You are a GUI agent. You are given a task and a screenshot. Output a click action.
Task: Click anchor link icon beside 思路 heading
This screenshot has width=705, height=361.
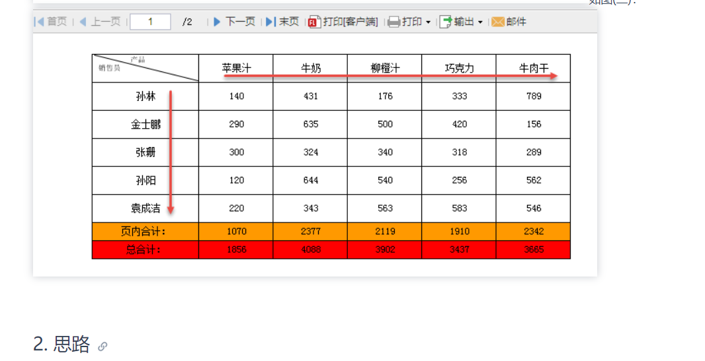(103, 346)
